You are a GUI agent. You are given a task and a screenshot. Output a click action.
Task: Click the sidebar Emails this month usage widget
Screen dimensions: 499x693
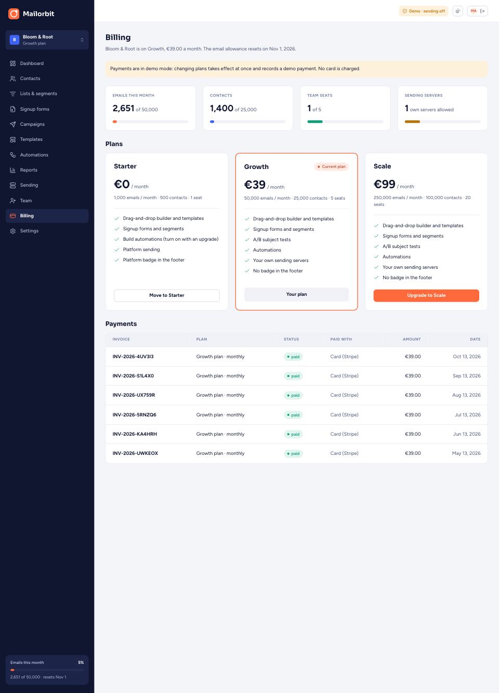pos(47,670)
